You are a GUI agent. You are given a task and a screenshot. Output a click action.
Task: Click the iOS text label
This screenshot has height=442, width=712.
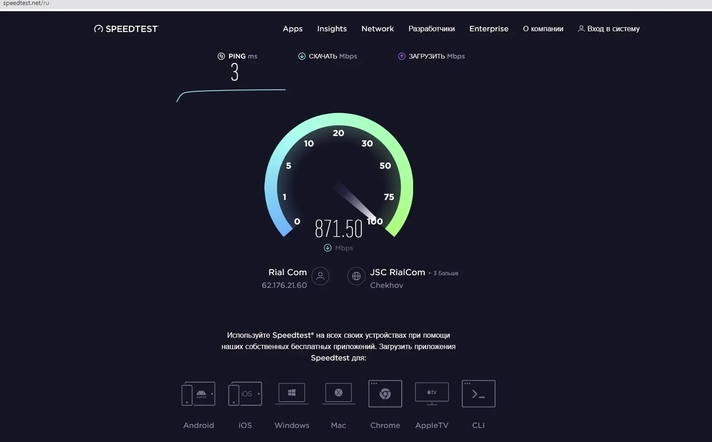click(x=245, y=425)
